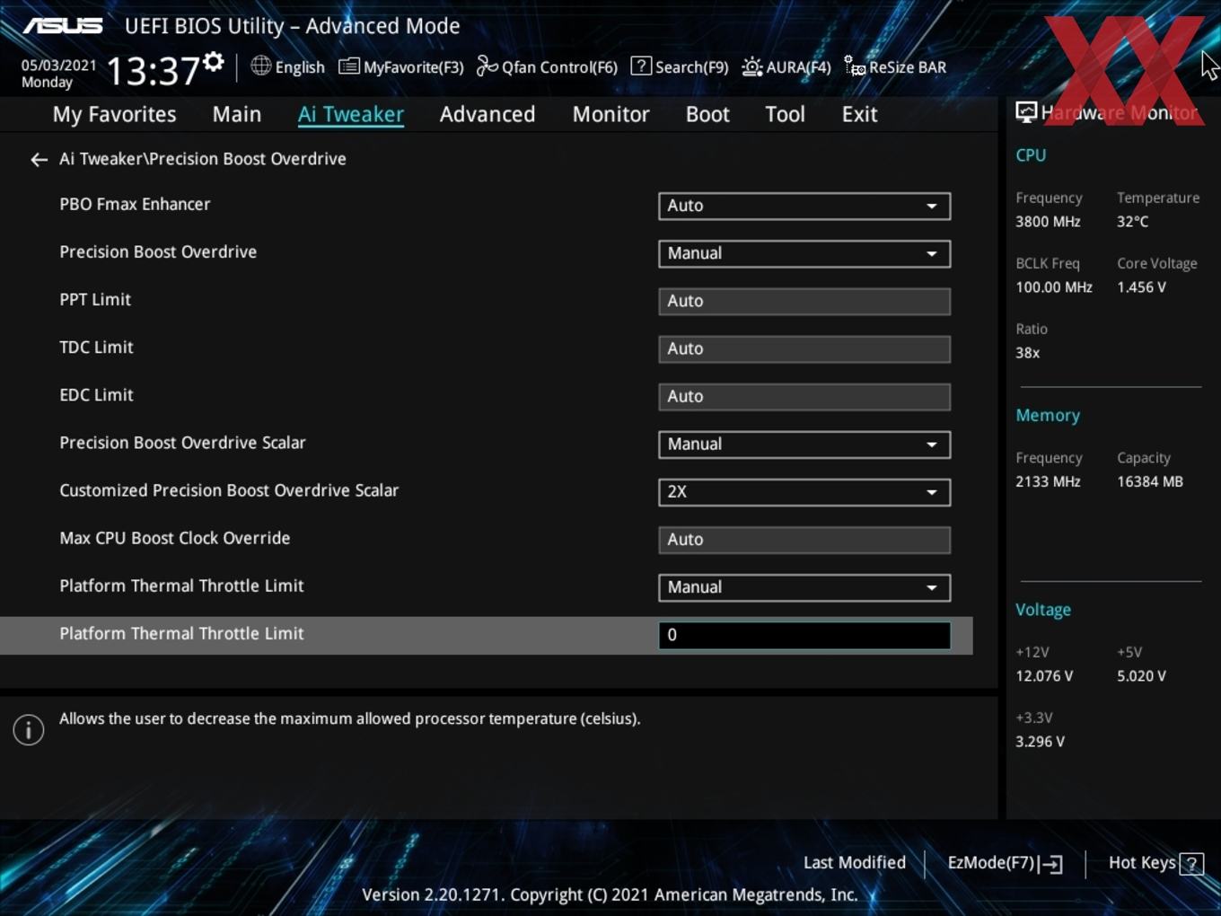Select Customized Precision Boost Overdrive Scalar label
Image resolution: width=1221 pixels, height=916 pixels.
pos(229,491)
